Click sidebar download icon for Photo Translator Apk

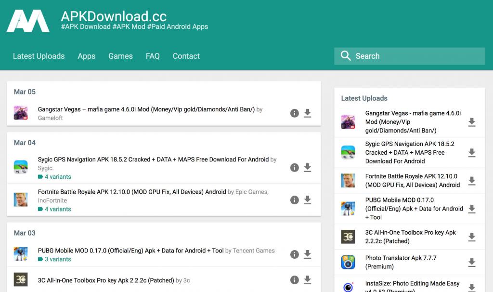(472, 262)
